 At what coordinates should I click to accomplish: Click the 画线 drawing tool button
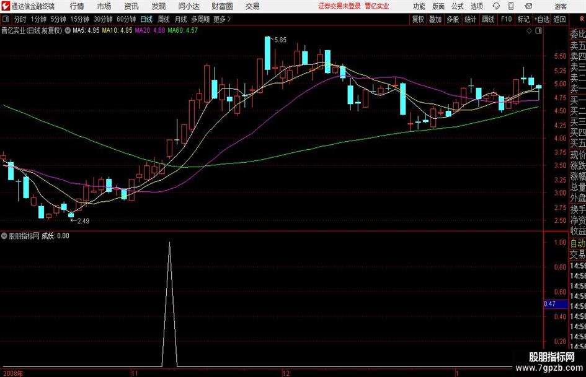tap(488, 19)
